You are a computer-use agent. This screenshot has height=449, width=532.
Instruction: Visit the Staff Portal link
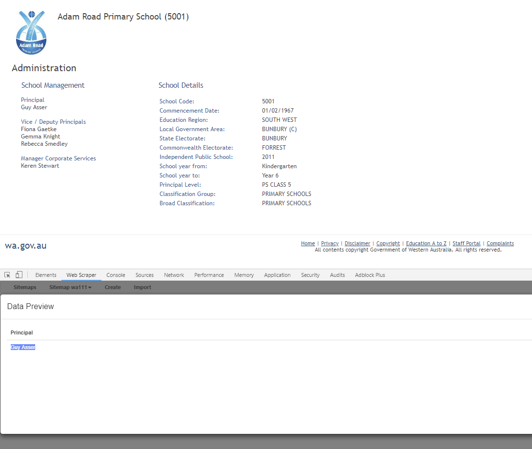click(467, 243)
